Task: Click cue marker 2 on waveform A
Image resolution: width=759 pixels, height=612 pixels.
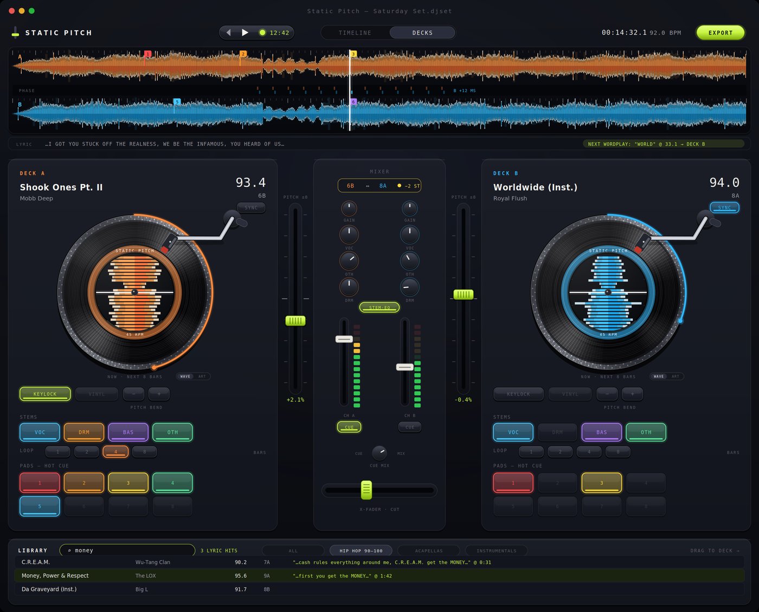Action: (x=243, y=54)
